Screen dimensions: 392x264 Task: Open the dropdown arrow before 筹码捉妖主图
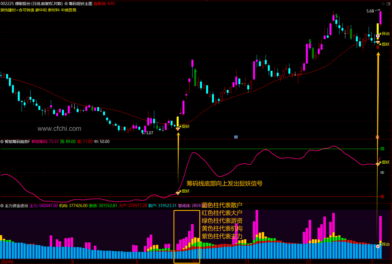pos(66,4)
